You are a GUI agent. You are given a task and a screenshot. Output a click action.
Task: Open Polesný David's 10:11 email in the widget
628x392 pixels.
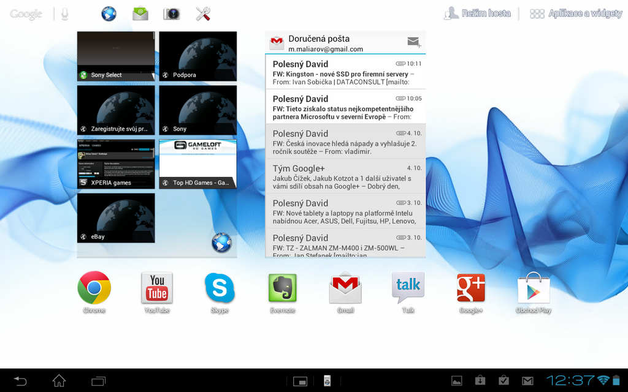[343, 73]
